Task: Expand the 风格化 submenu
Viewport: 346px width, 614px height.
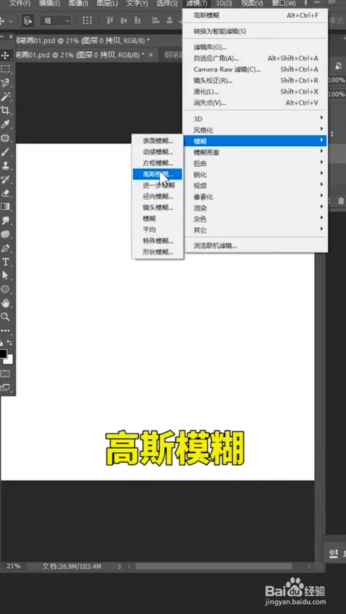Action: pyautogui.click(x=255, y=129)
